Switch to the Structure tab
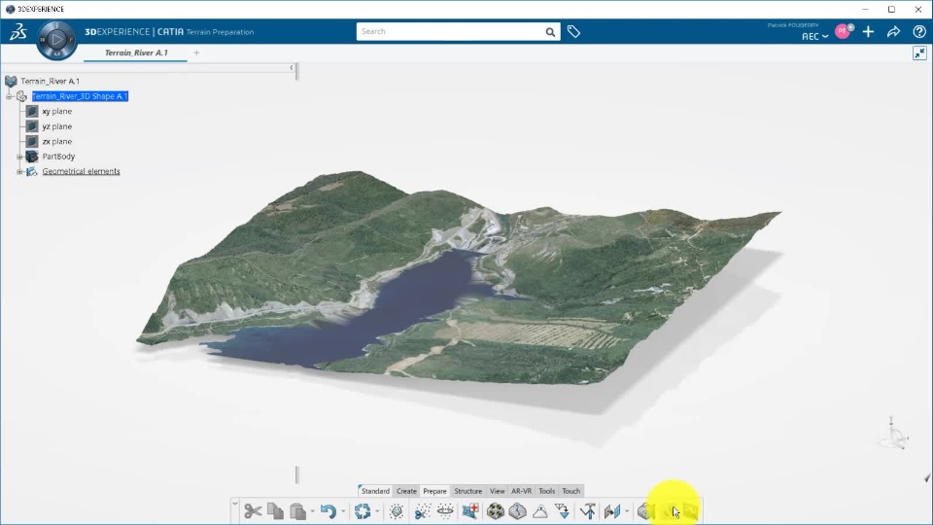Image resolution: width=933 pixels, height=525 pixels. [468, 491]
